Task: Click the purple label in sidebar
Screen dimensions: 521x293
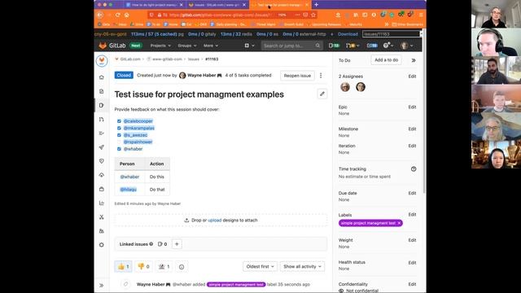Action: tap(368, 223)
